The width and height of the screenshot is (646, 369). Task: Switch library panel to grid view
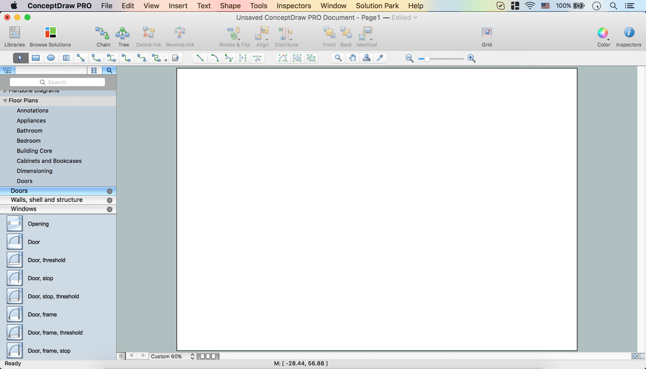(x=94, y=70)
